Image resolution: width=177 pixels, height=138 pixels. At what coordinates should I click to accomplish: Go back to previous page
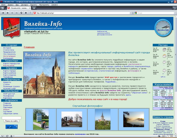point(8,13)
